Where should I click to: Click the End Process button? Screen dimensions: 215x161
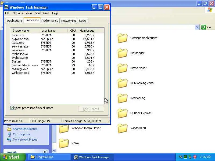coord(91,109)
